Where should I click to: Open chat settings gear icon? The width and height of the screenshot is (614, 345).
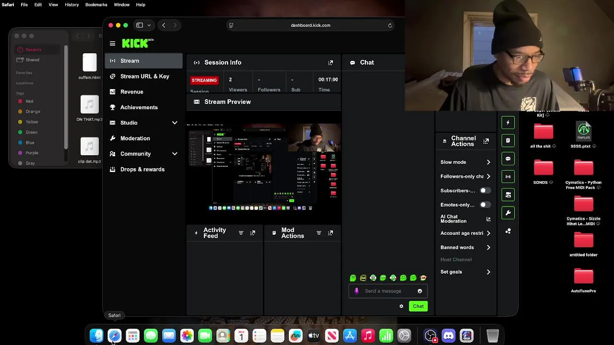point(401,306)
